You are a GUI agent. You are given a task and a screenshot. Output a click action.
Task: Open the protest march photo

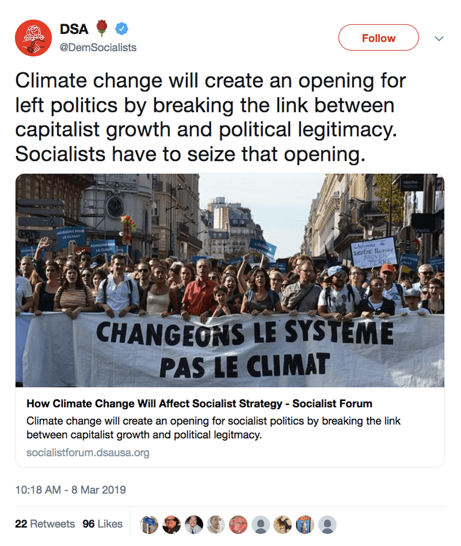click(230, 280)
